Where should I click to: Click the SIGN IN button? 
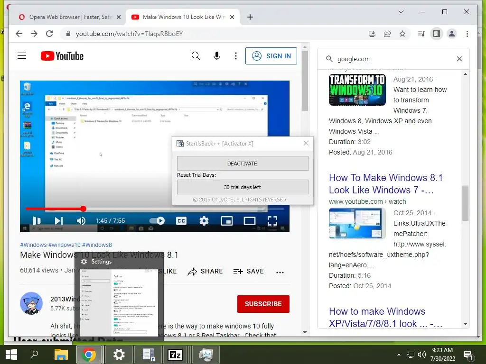point(271,56)
